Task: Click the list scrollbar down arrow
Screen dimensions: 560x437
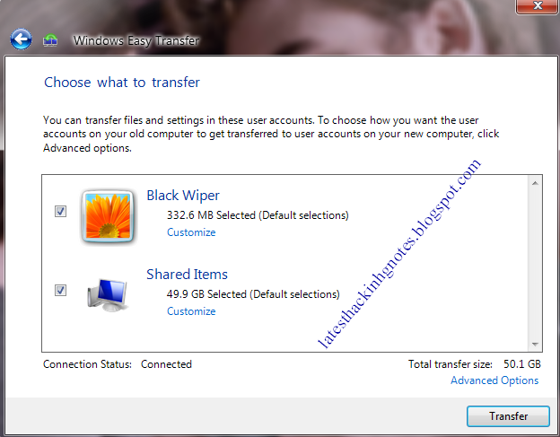Action: coord(535,345)
